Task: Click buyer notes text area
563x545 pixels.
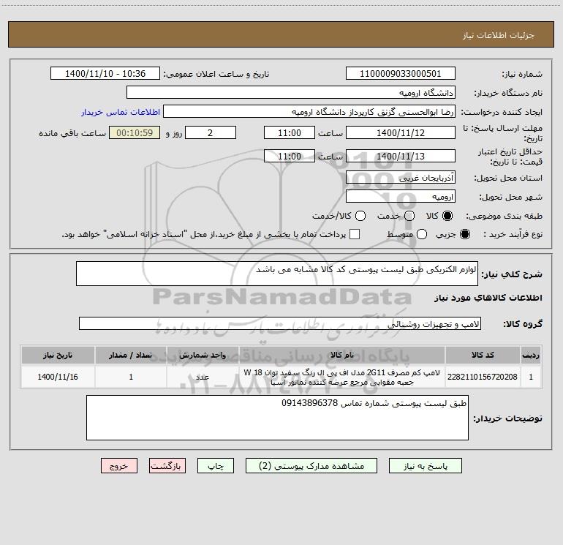Action: tap(277, 418)
